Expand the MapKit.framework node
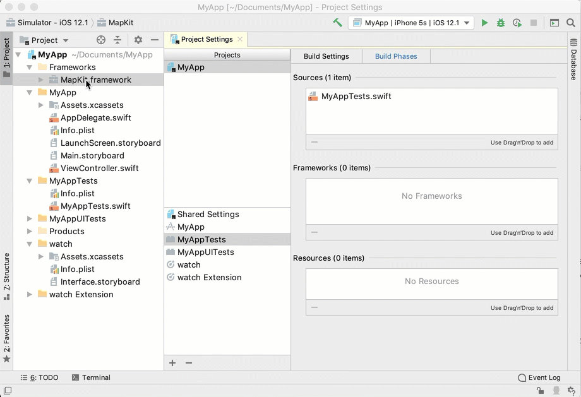This screenshot has height=397, width=581. (41, 80)
